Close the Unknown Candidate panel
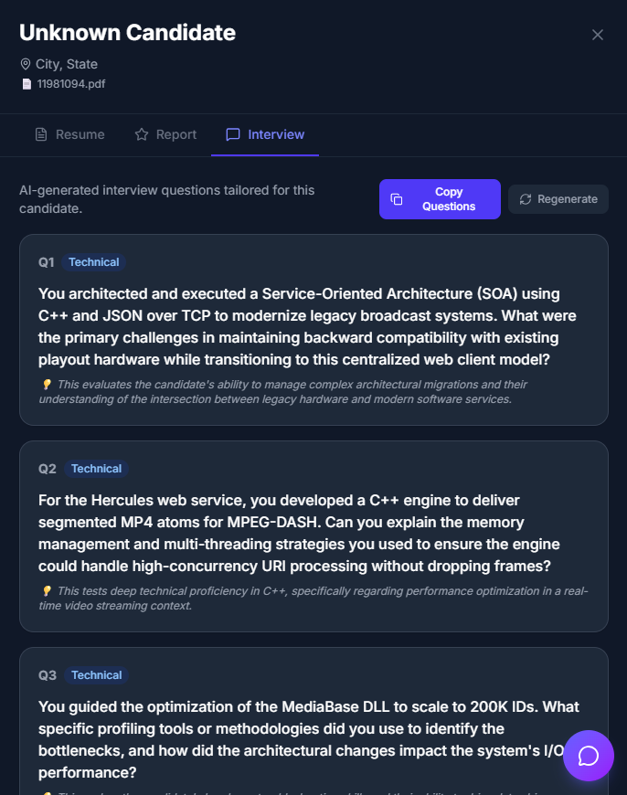This screenshot has height=795, width=627. (x=598, y=35)
